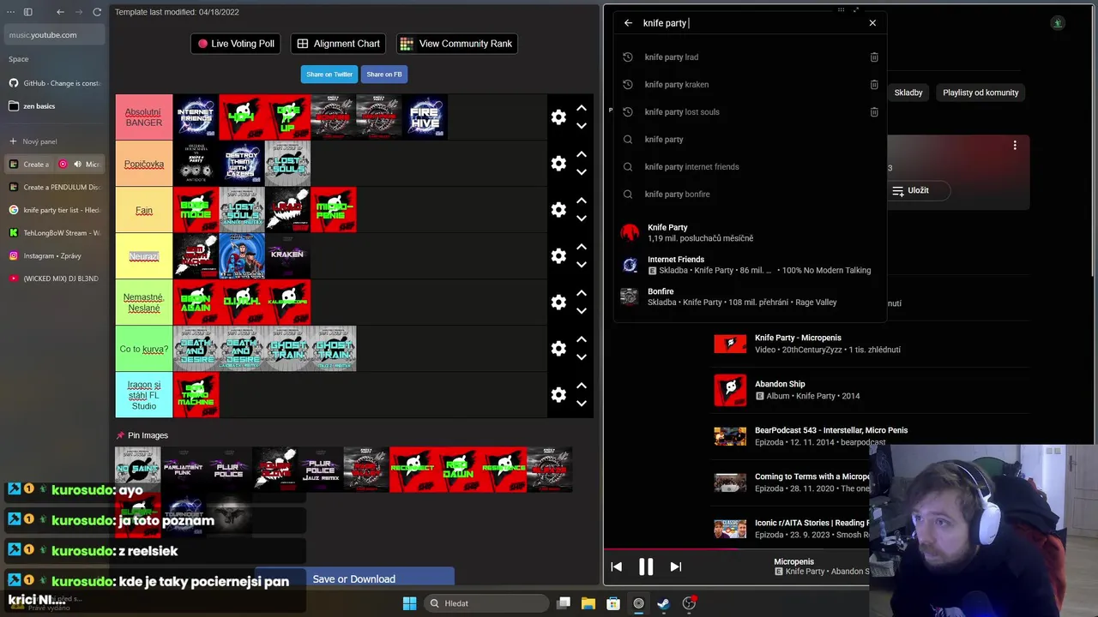Open Internet Friends song result

coord(750,265)
